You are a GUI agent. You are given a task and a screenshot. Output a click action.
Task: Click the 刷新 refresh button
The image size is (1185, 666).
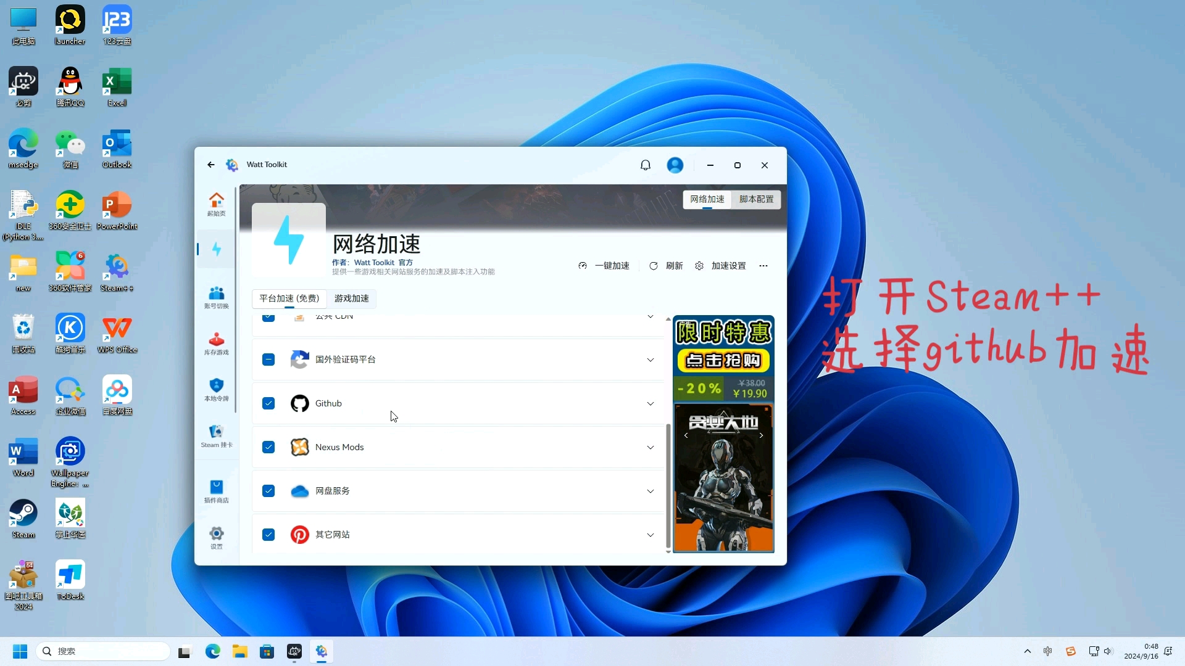pyautogui.click(x=666, y=266)
